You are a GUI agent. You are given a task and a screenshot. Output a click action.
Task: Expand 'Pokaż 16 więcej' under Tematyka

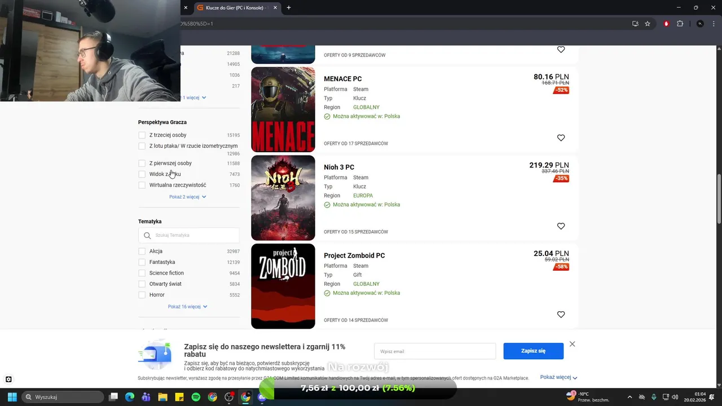click(188, 307)
